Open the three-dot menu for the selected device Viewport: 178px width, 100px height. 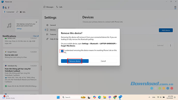point(170,45)
